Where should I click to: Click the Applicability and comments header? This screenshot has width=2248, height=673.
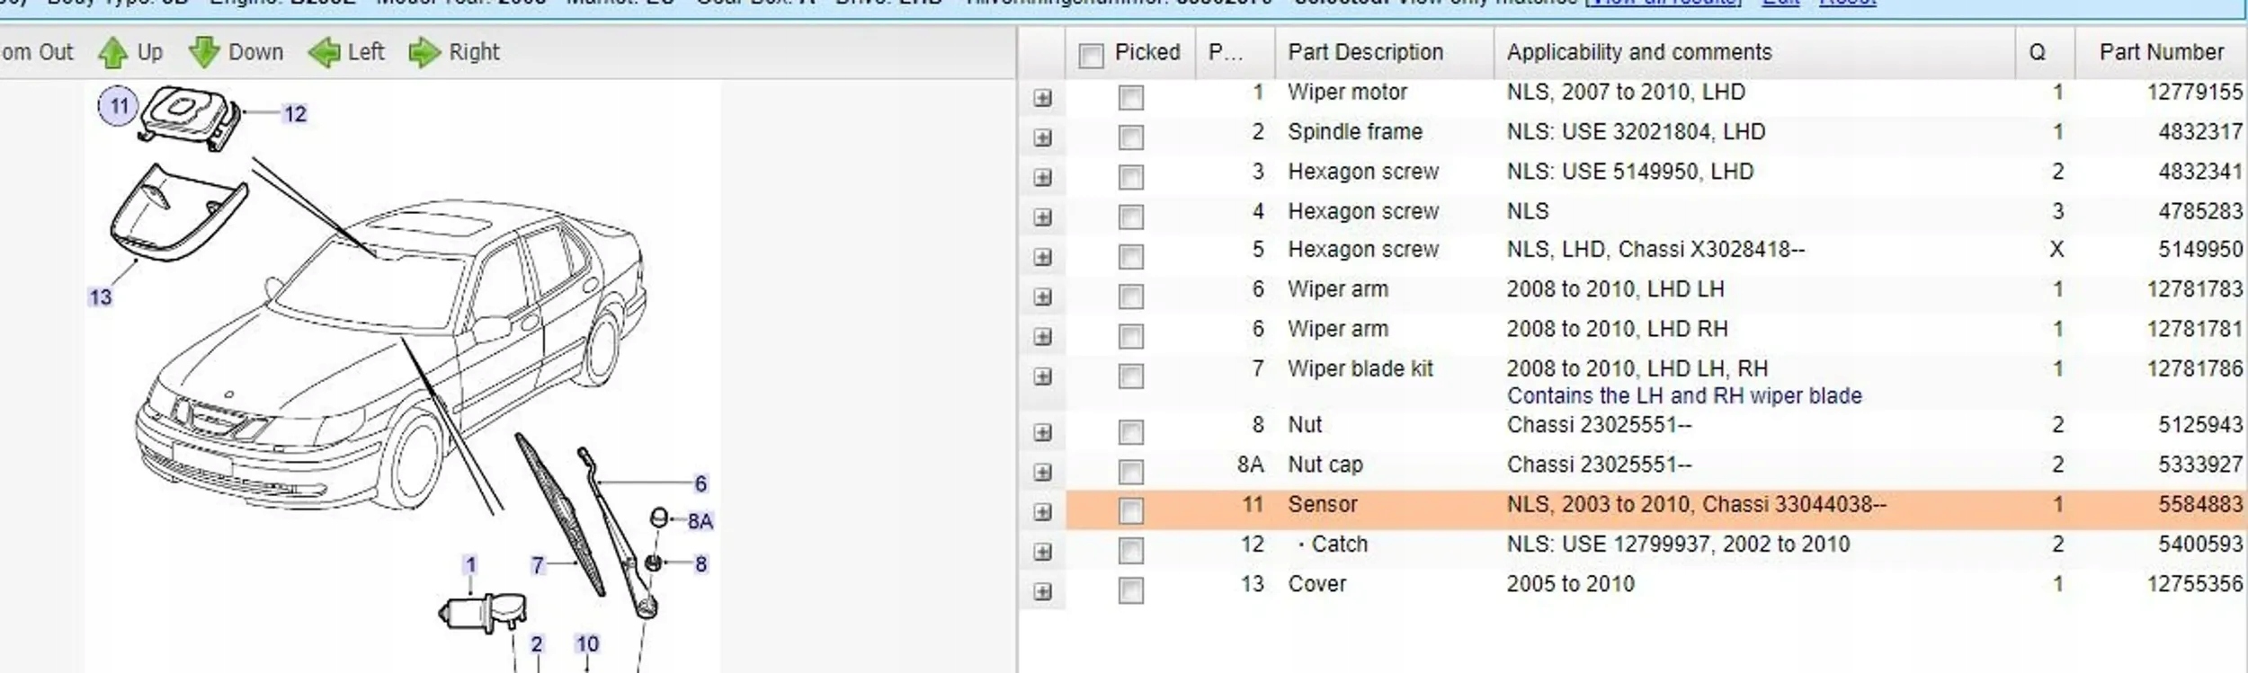point(1638,52)
